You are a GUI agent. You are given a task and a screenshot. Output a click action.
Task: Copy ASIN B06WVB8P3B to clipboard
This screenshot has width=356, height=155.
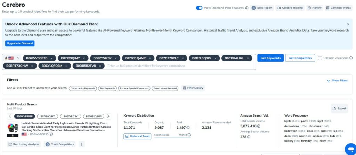click(x=51, y=134)
